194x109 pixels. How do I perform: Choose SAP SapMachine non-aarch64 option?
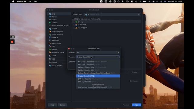(x=98, y=82)
